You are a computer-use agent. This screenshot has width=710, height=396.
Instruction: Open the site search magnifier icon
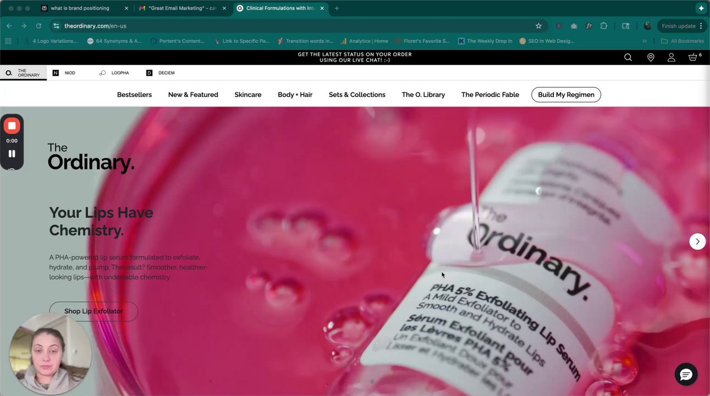(x=628, y=57)
